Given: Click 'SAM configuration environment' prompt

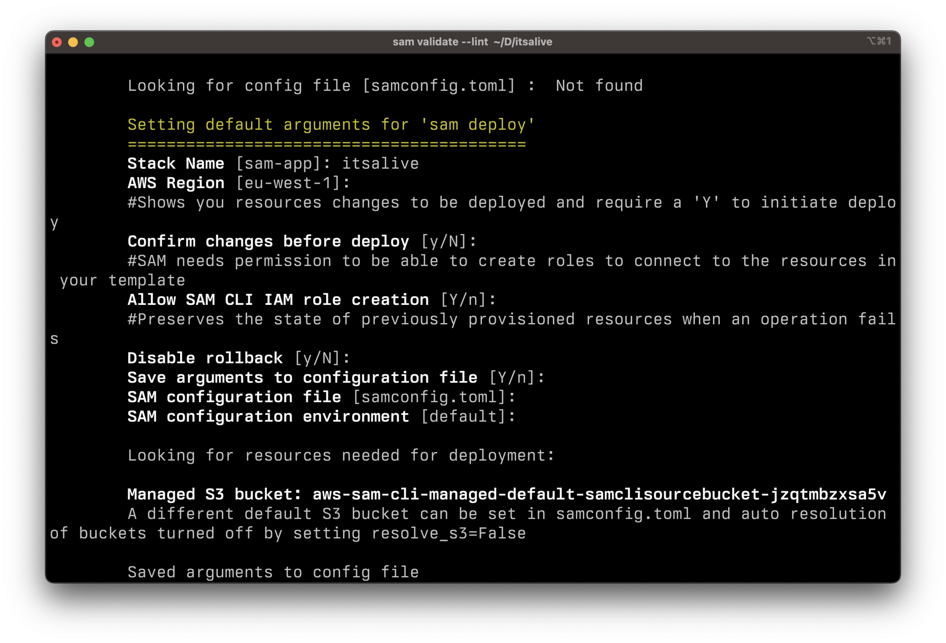Looking at the screenshot, I should (x=268, y=417).
